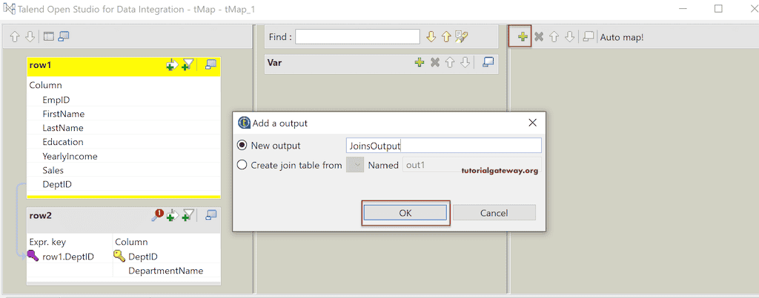This screenshot has width=759, height=298.
Task: Click the find next down arrow
Action: point(431,36)
